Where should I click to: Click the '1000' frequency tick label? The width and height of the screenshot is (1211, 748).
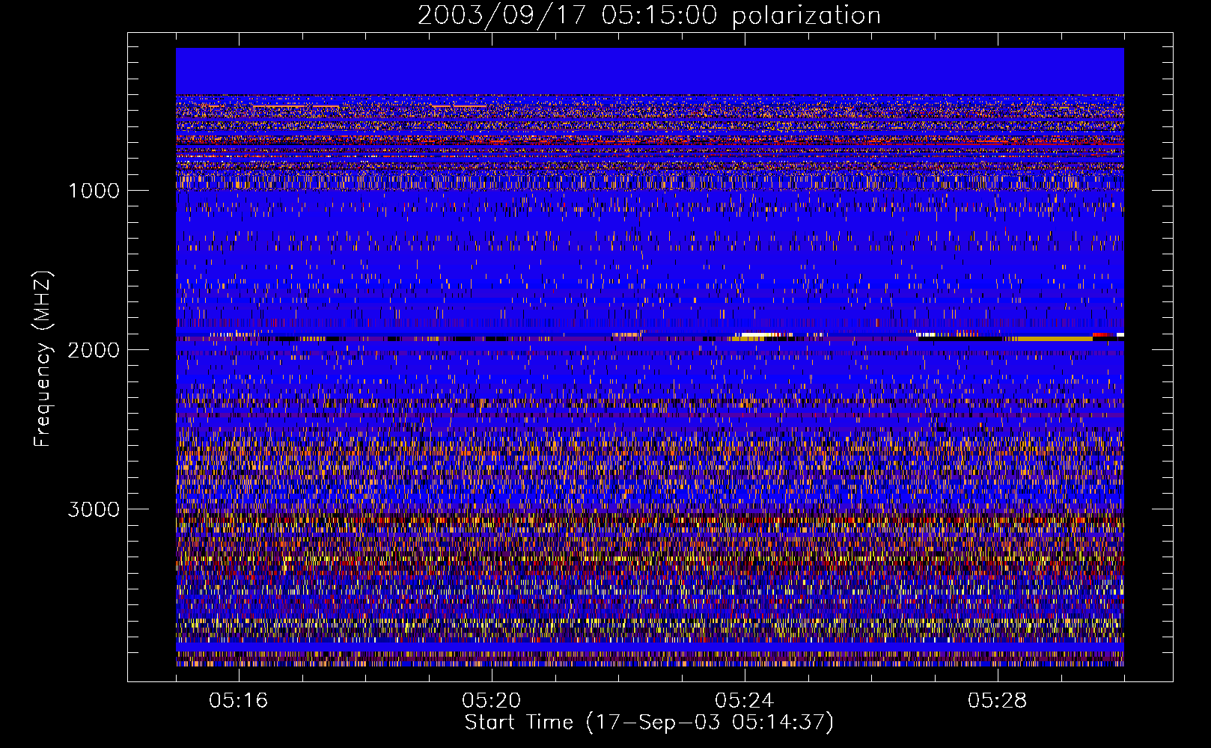pyautogui.click(x=94, y=191)
